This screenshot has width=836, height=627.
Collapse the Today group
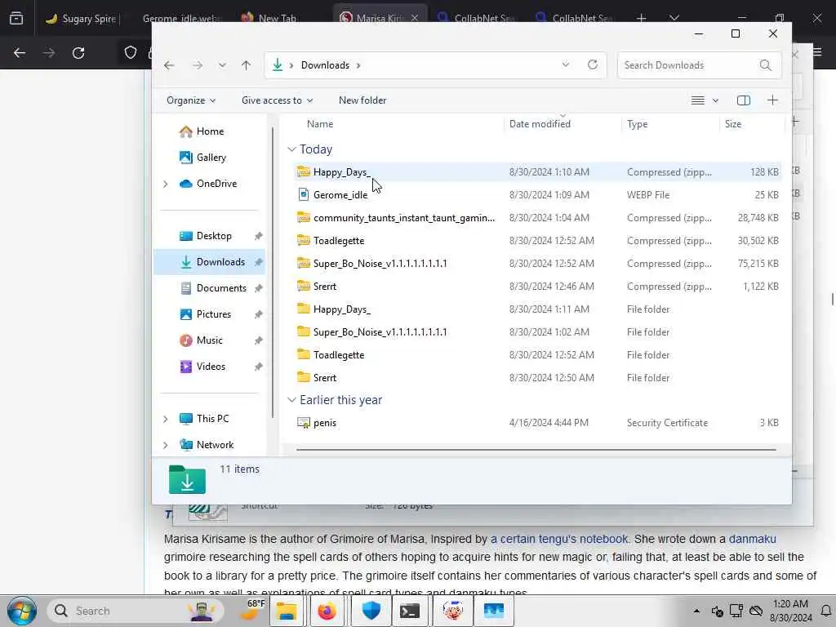[x=291, y=149]
